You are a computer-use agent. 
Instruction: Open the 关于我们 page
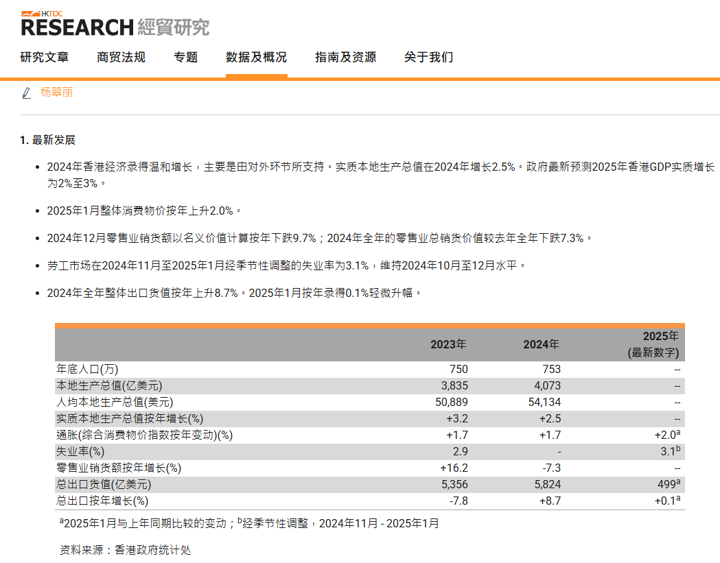(x=428, y=57)
